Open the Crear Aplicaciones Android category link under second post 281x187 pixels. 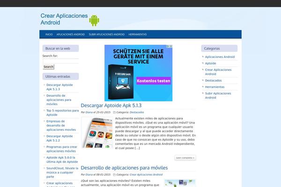click(x=146, y=175)
